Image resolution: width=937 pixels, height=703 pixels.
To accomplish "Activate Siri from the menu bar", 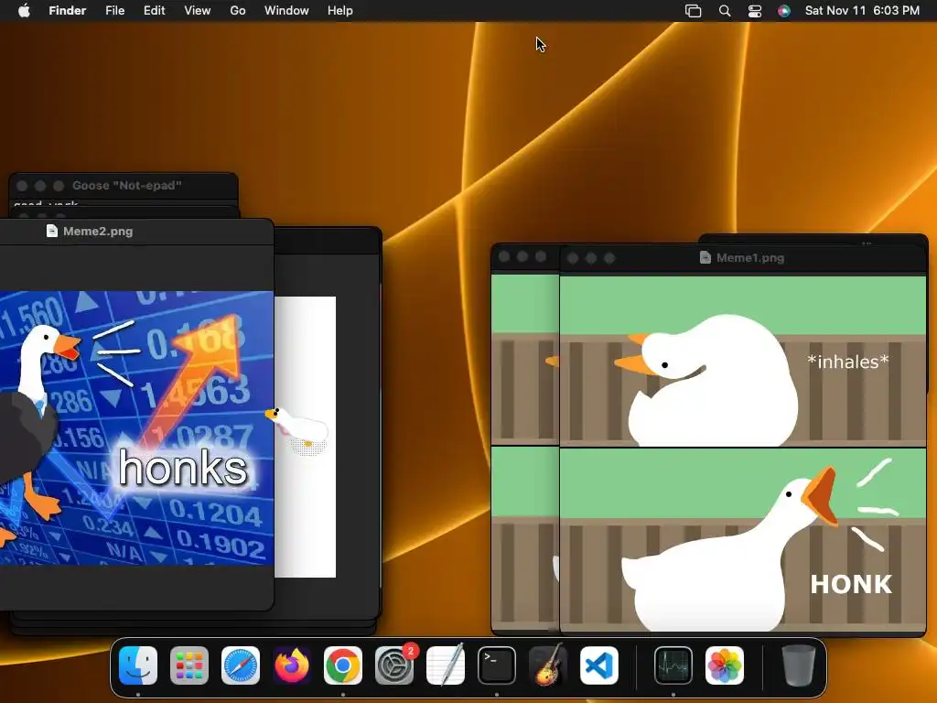I will coord(784,11).
